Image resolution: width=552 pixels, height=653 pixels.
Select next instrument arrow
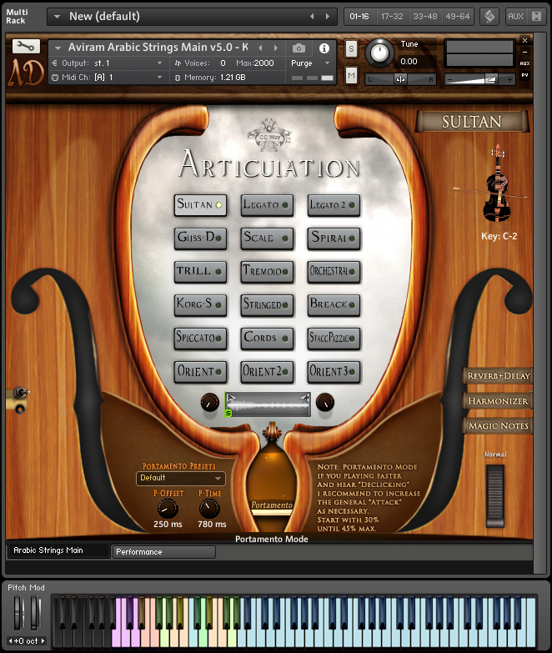coord(276,48)
